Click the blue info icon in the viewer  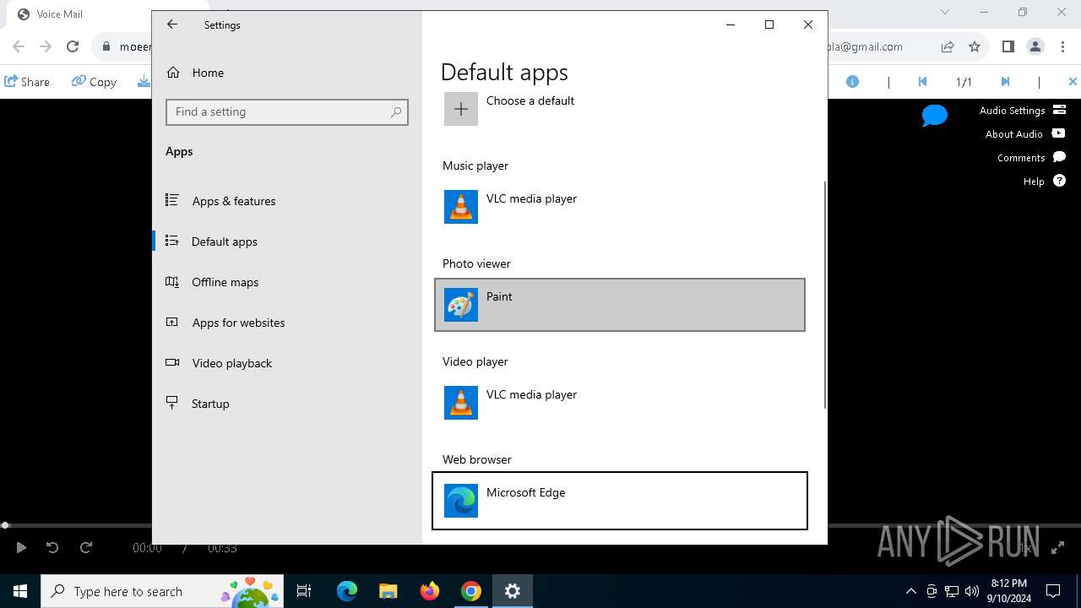(853, 82)
